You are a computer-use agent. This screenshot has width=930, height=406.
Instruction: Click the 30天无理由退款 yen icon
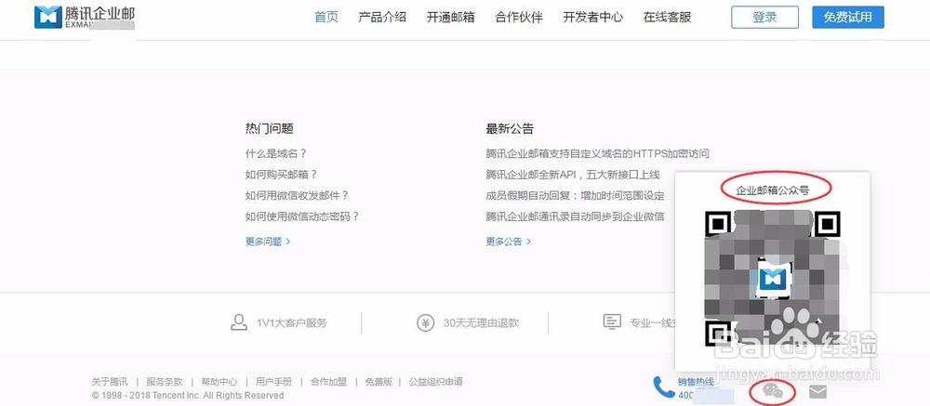click(x=425, y=322)
